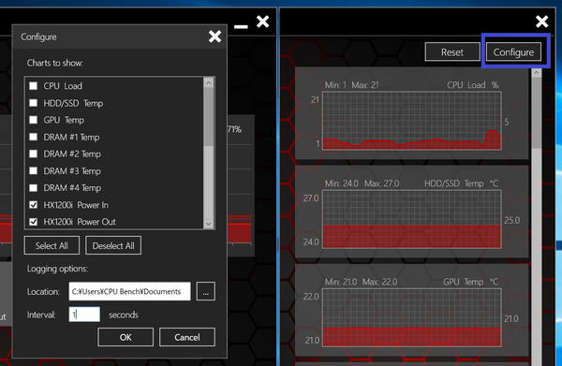Click the chart list scrollbar thumb
This screenshot has width=562, height=366.
click(x=209, y=117)
